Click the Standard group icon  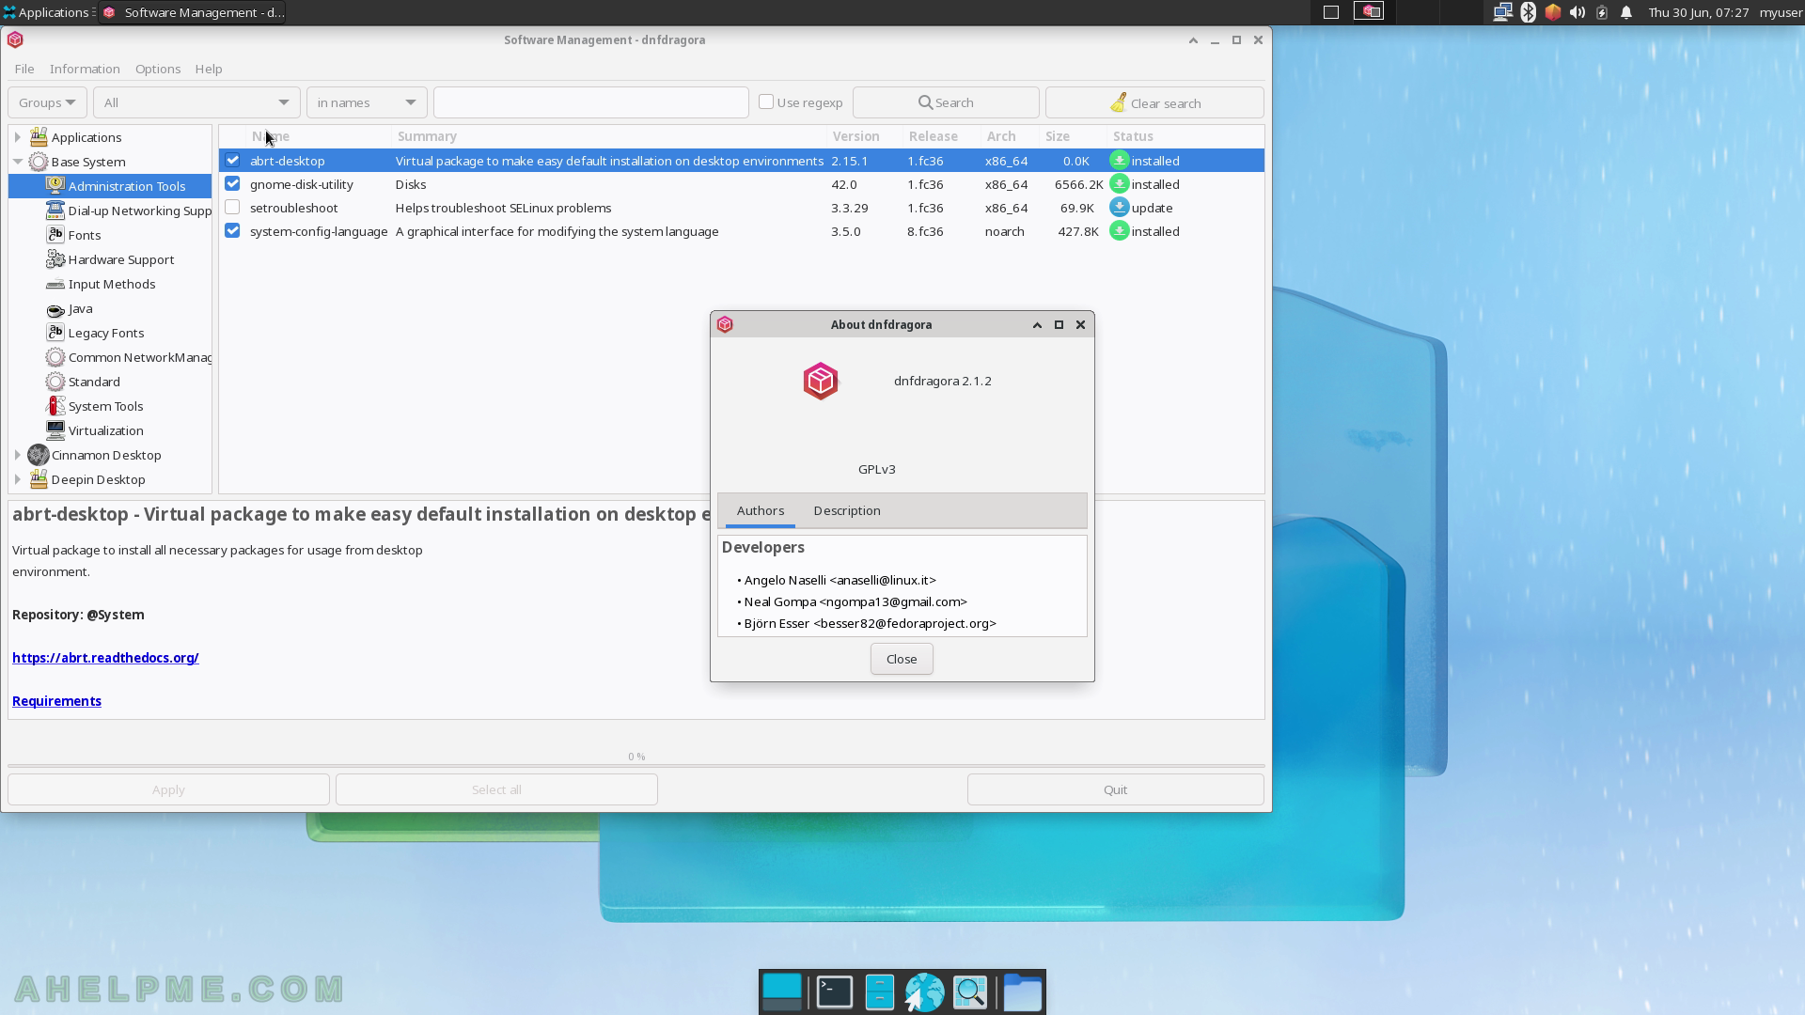pos(55,382)
